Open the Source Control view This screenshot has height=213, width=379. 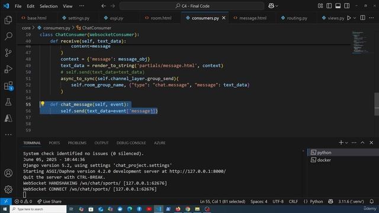pos(8,53)
